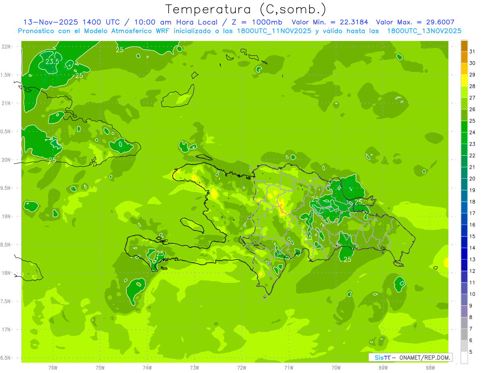The width and height of the screenshot is (483, 373).
Task: Click the "68W" longitude axis label
Action: (430, 368)
